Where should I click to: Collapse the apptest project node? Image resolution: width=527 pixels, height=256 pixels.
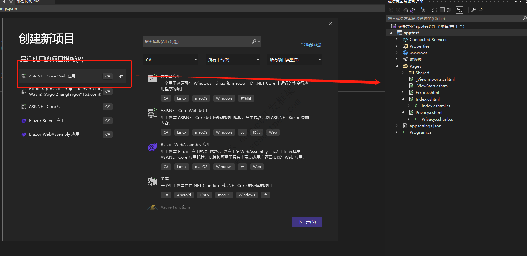click(391, 33)
